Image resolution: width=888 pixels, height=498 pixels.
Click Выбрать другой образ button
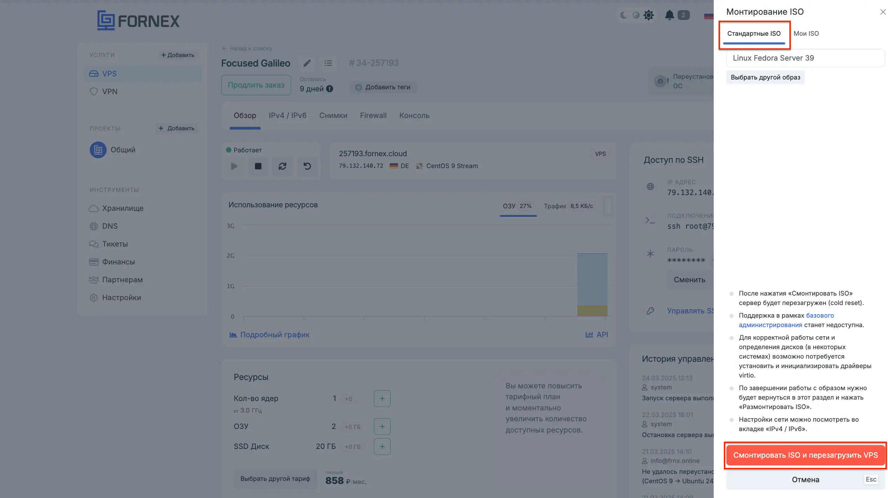pyautogui.click(x=765, y=77)
